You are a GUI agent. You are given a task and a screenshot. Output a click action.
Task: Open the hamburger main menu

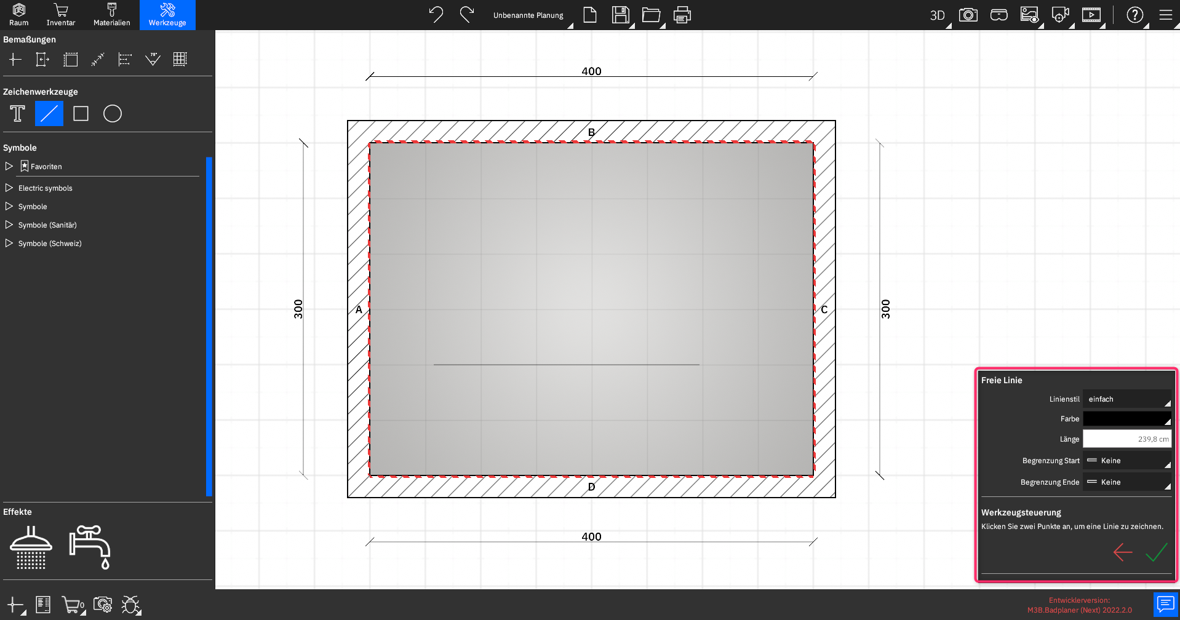point(1166,15)
